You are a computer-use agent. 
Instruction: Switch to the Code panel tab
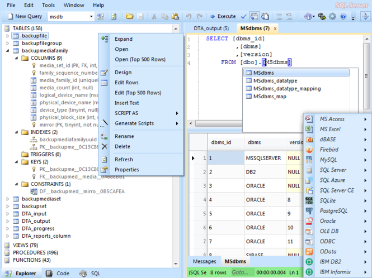pos(58,274)
